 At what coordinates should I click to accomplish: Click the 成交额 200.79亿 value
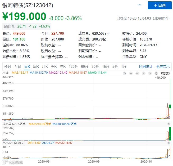[x=99, y=39]
